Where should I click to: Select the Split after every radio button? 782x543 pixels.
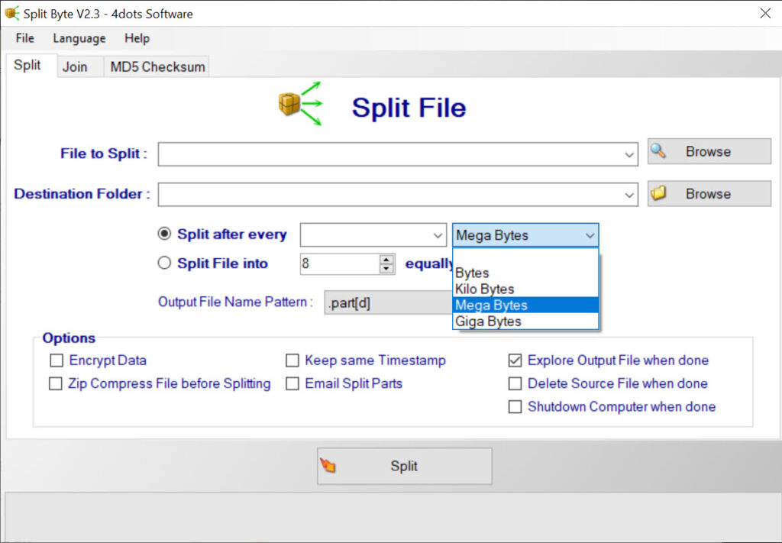coord(164,234)
